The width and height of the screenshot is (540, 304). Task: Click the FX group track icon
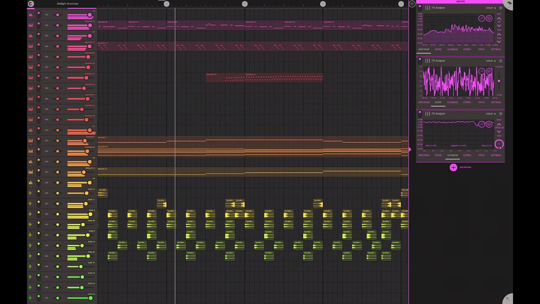point(30,182)
